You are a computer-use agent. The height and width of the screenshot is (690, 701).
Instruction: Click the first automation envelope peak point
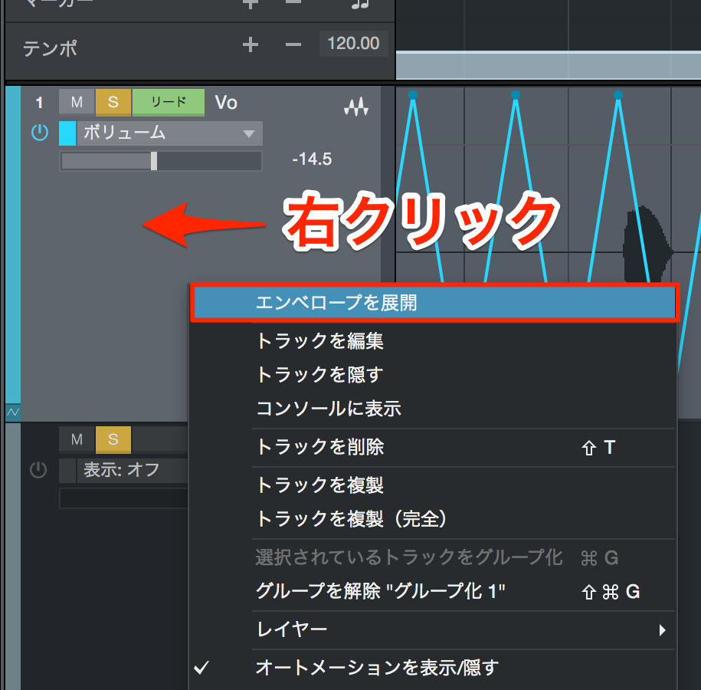(413, 95)
